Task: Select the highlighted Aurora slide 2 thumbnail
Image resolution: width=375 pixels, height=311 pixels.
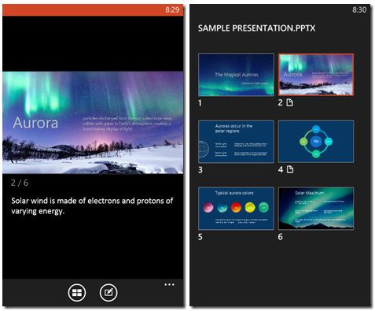Action: (316, 75)
